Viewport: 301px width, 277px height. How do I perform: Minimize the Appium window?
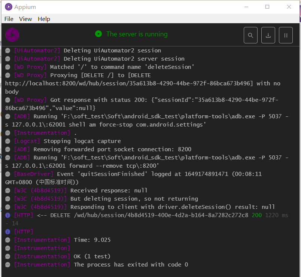246,7
